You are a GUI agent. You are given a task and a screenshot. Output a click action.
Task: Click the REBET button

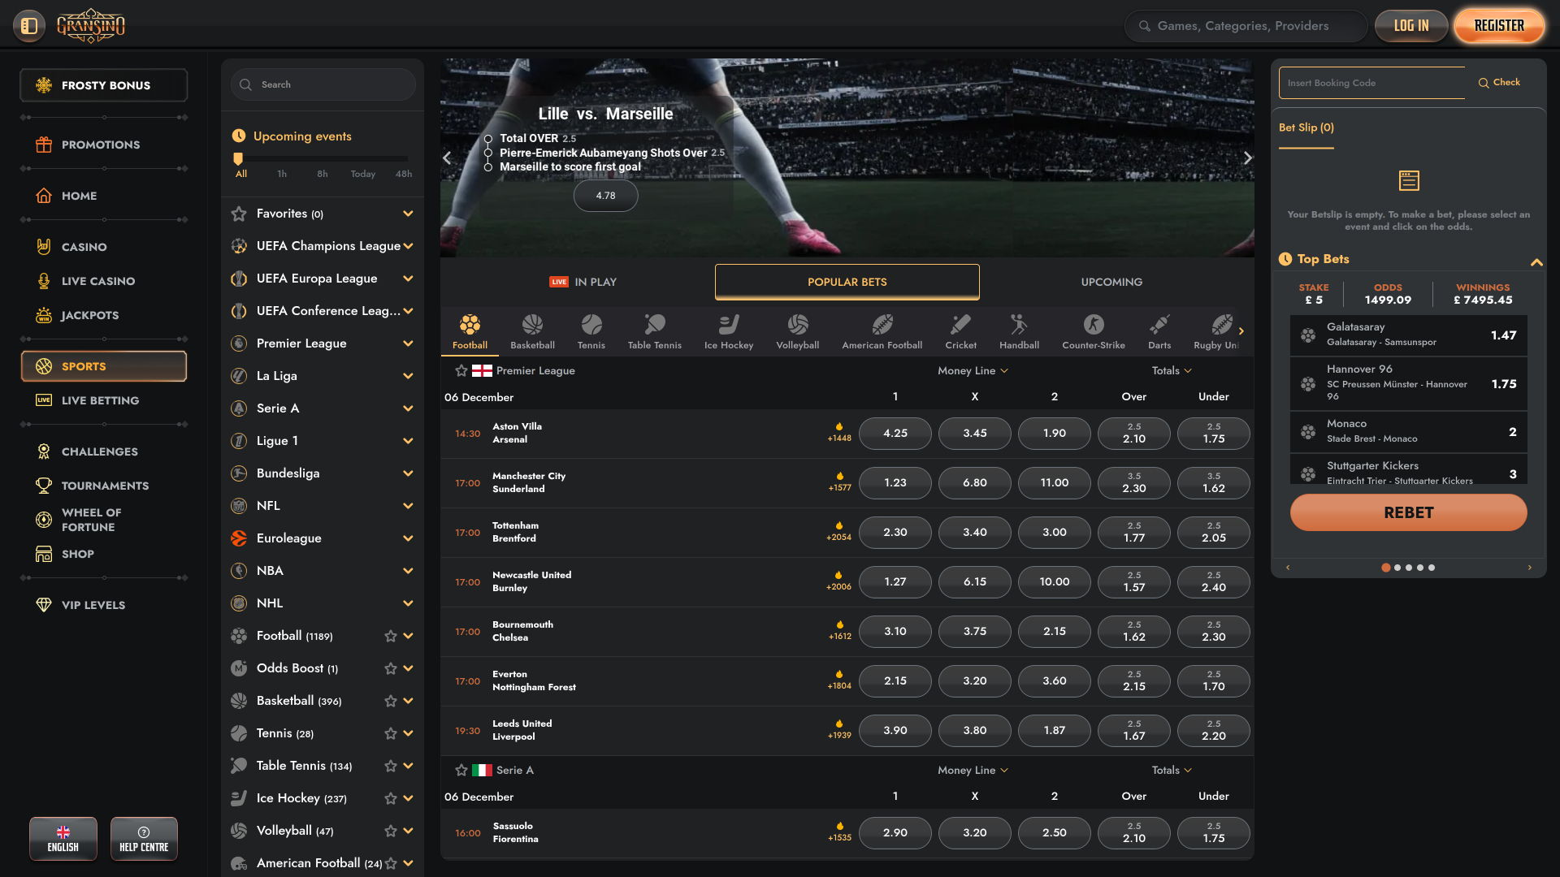[1408, 512]
